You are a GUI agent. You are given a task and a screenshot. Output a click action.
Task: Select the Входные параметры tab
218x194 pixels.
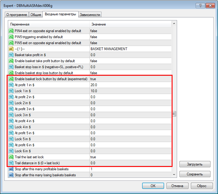click(x=61, y=14)
